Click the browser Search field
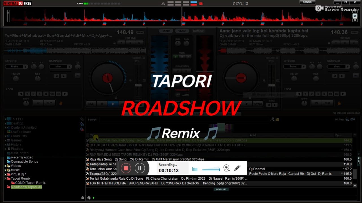 coord(184,120)
